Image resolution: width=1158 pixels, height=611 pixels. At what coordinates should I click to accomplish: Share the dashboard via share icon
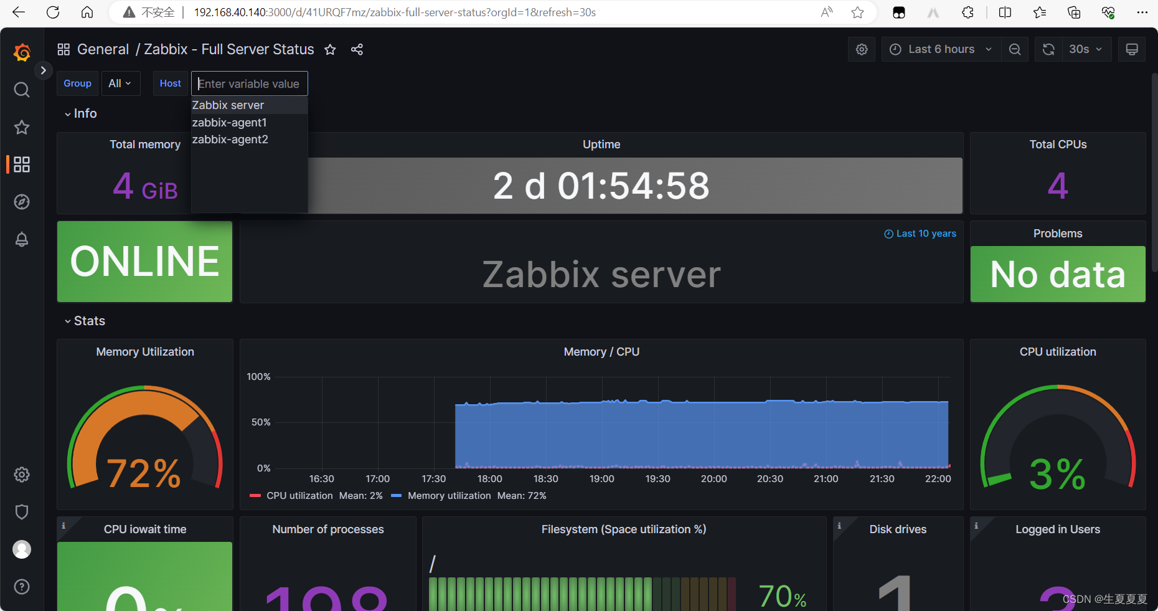coord(357,49)
